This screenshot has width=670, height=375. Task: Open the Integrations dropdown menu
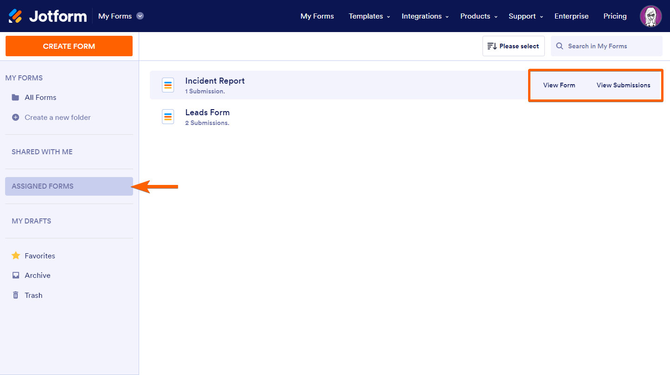tap(425, 16)
